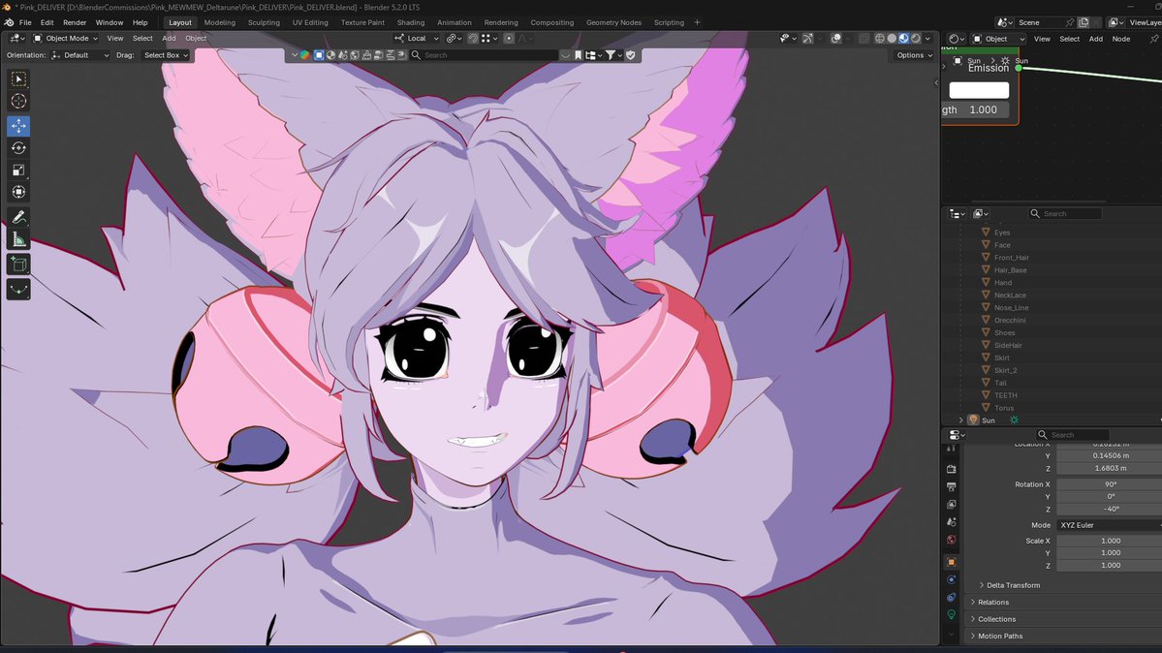Click the Emission strength 1.000 slider
The width and height of the screenshot is (1162, 653).
click(977, 109)
